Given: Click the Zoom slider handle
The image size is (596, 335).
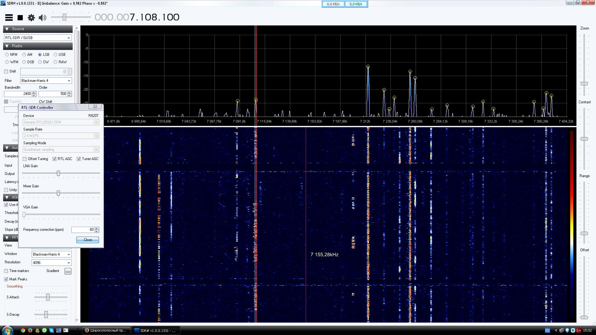Looking at the screenshot, I should (x=584, y=84).
